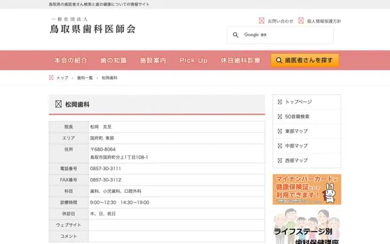Open 西部マップ sidebar link
390x244 pixels.
pos(296,160)
